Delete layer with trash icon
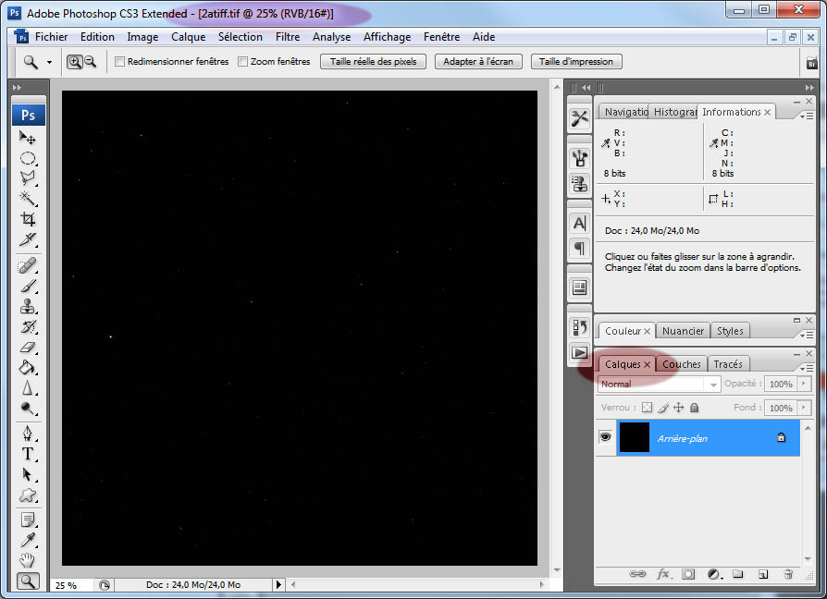 [788, 574]
